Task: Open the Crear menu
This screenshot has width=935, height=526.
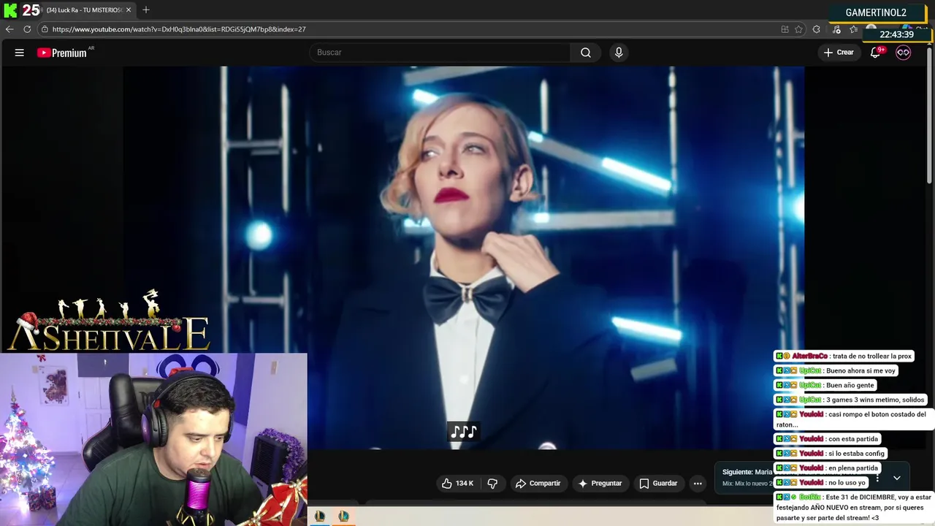Action: (839, 53)
